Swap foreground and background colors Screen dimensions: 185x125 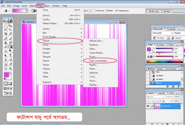click(x=10, y=73)
